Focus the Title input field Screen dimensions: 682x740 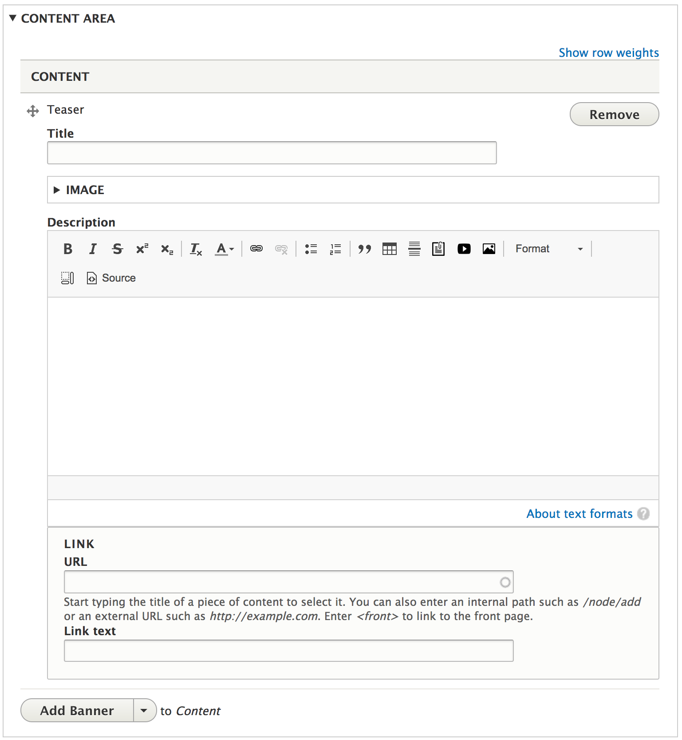coord(272,153)
